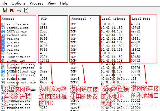Open the File menu
This screenshot has width=160, height=111.
click(4, 3)
